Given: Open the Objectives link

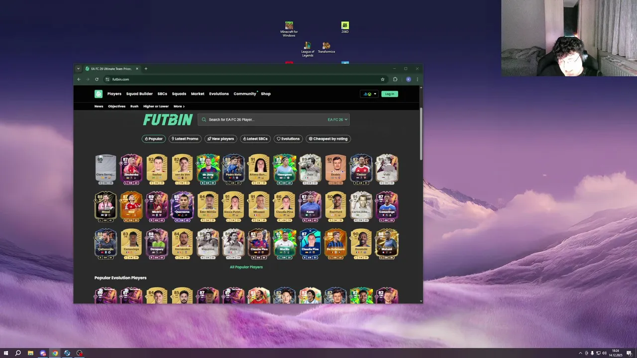Looking at the screenshot, I should pyautogui.click(x=116, y=106).
